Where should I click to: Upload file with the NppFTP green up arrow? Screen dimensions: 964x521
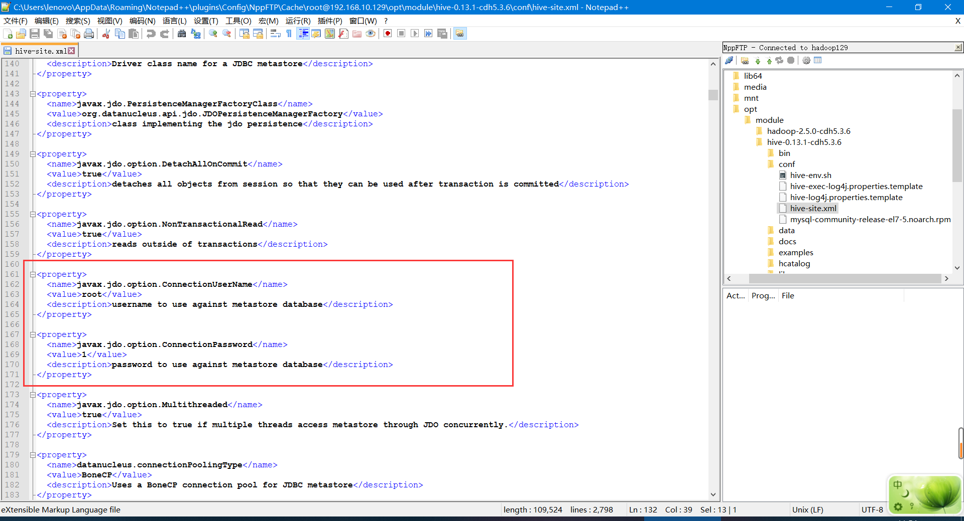(x=769, y=61)
